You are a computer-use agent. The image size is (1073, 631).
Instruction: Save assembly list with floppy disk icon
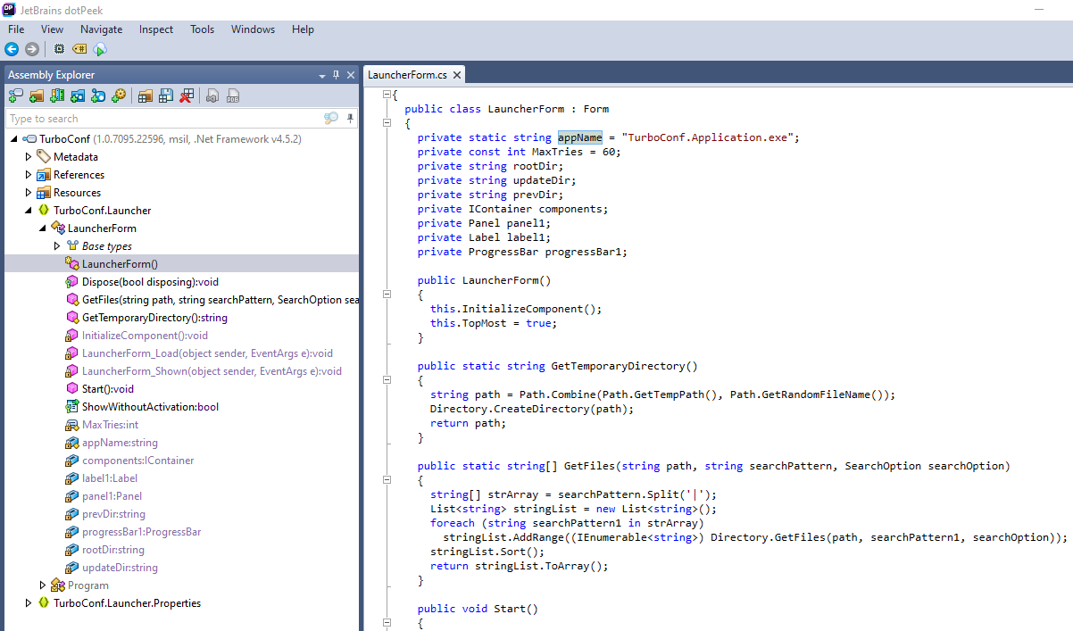tap(165, 95)
